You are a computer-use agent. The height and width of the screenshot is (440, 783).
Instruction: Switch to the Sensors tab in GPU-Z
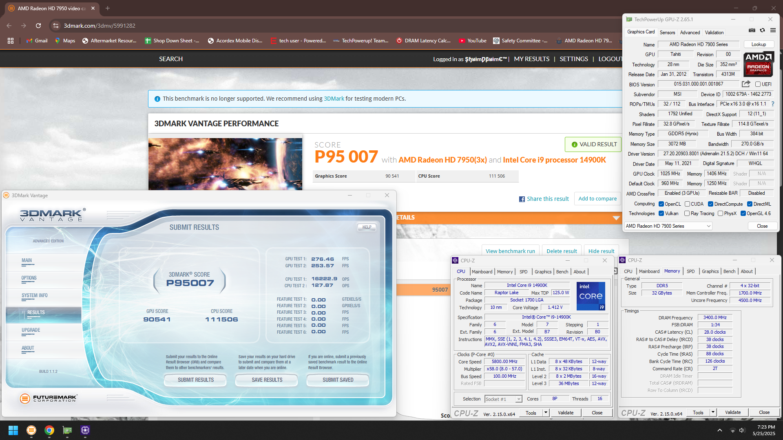[667, 33]
